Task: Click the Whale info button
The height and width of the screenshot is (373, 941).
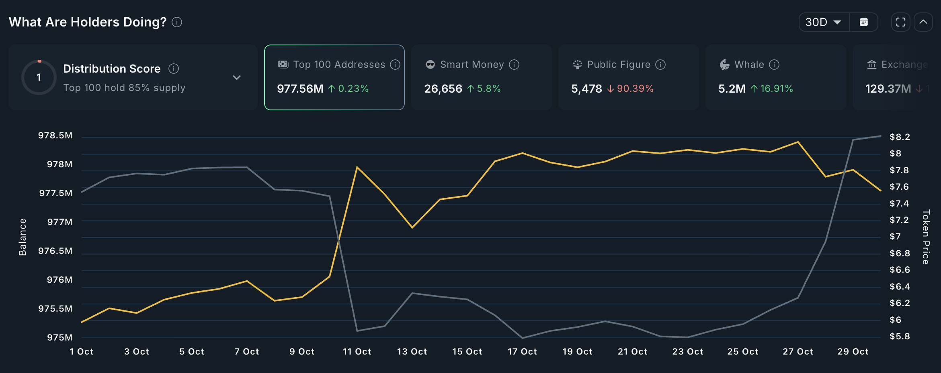Action: coord(774,64)
